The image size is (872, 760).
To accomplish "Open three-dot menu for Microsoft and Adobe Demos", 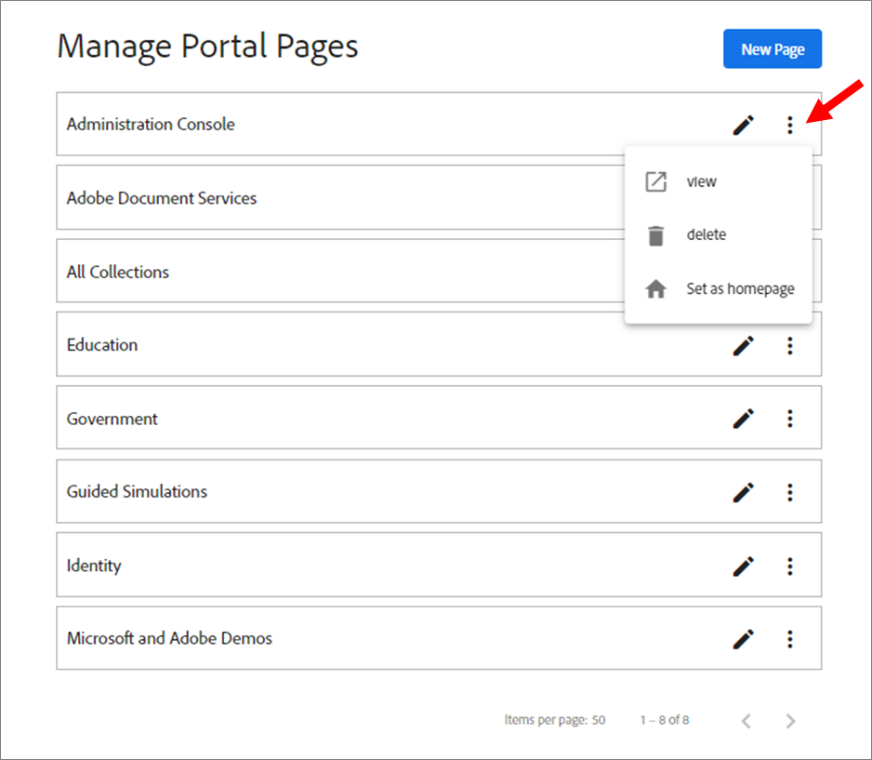I will [x=789, y=639].
